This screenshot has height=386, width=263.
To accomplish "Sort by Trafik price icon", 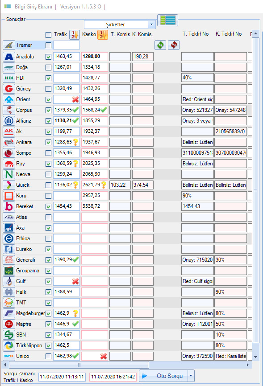I will click(x=75, y=34).
